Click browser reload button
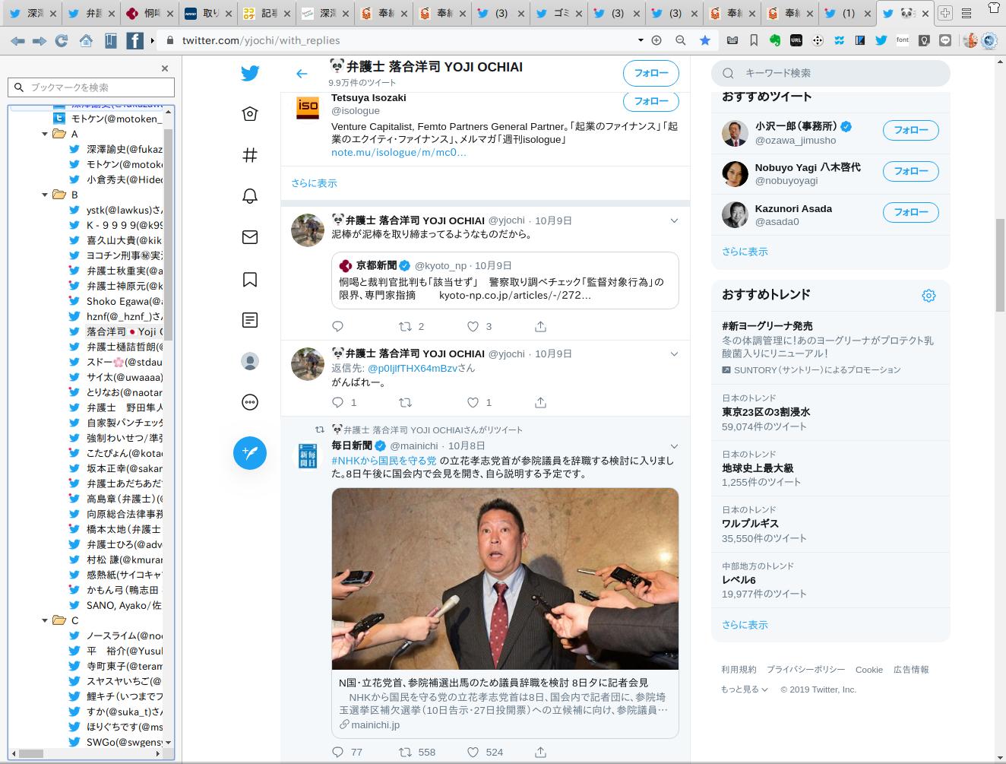1006x764 pixels. [62, 40]
